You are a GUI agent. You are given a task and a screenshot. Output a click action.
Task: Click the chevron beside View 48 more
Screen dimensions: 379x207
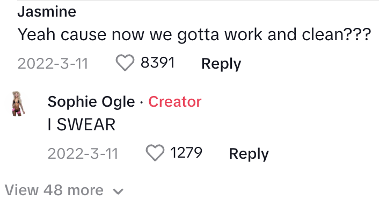(118, 191)
